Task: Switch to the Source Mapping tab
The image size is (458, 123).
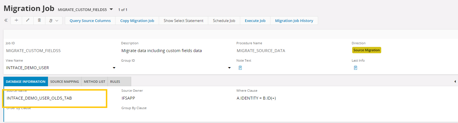Action: point(65,82)
